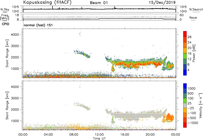This screenshot has width=203, height=140.
Task: Click the '4' tick on Power color bar
Action: tap(188, 70)
